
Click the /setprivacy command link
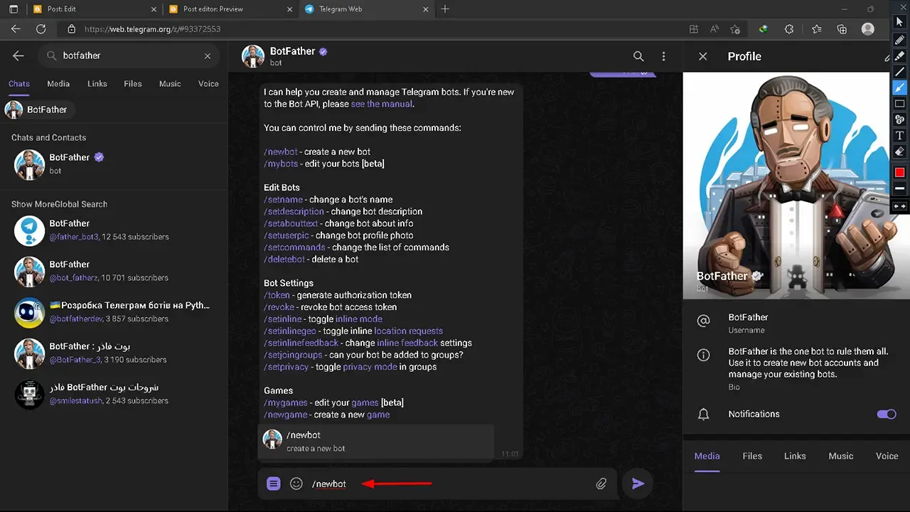[286, 367]
